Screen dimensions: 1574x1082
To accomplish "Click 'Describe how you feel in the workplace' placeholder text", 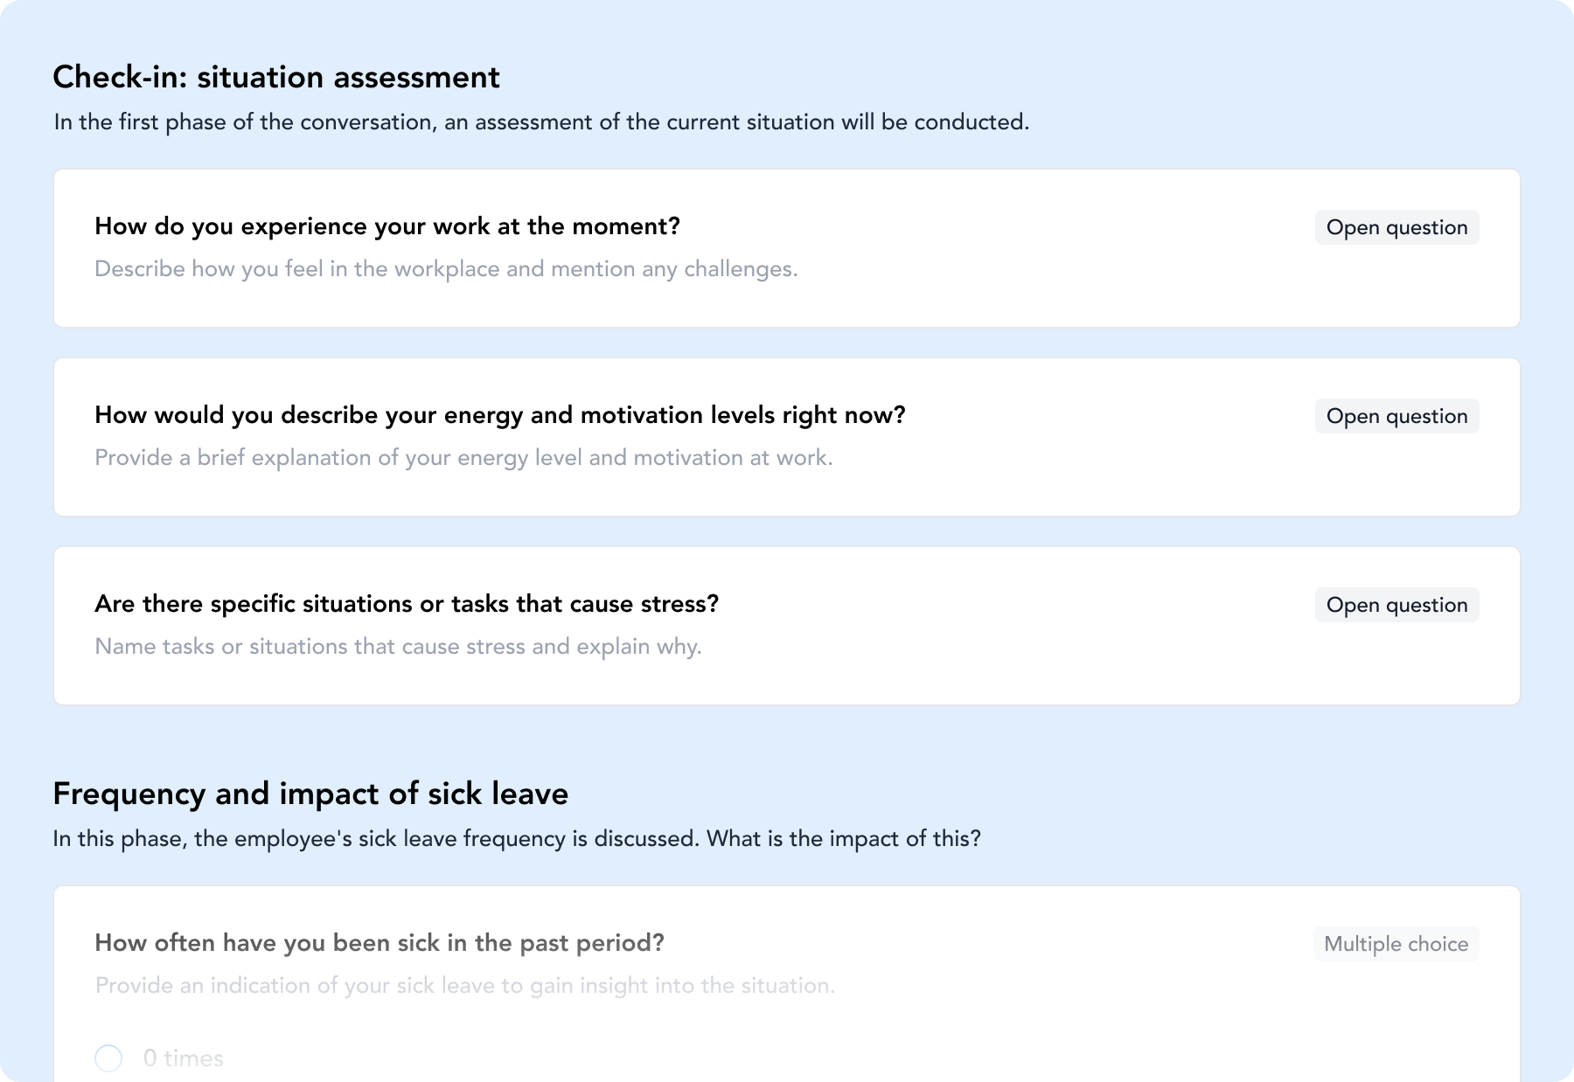I will 446,269.
